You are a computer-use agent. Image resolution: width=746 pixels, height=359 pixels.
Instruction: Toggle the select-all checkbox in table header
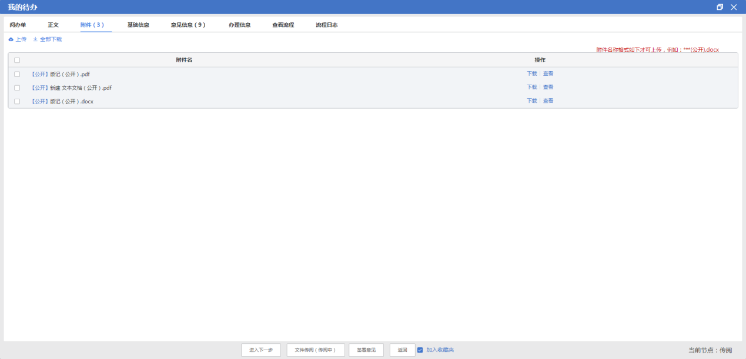pos(17,60)
